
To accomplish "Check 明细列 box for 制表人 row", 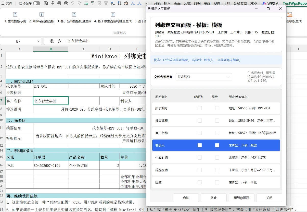I will point(200,145).
